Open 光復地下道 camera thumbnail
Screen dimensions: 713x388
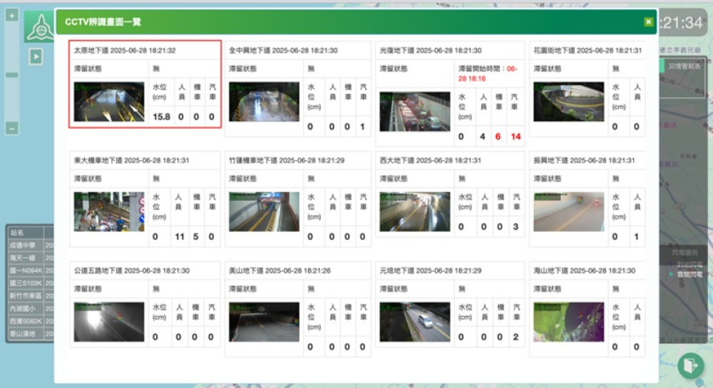pyautogui.click(x=415, y=112)
